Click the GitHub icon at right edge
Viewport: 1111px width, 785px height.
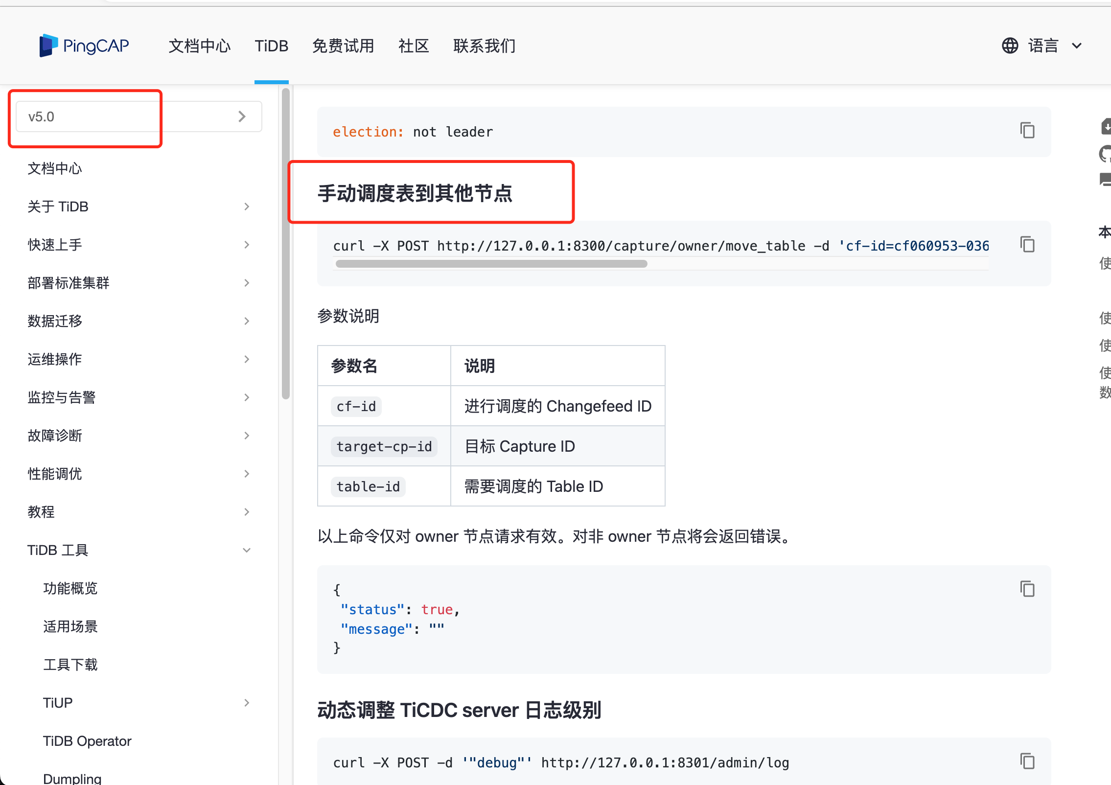point(1105,154)
